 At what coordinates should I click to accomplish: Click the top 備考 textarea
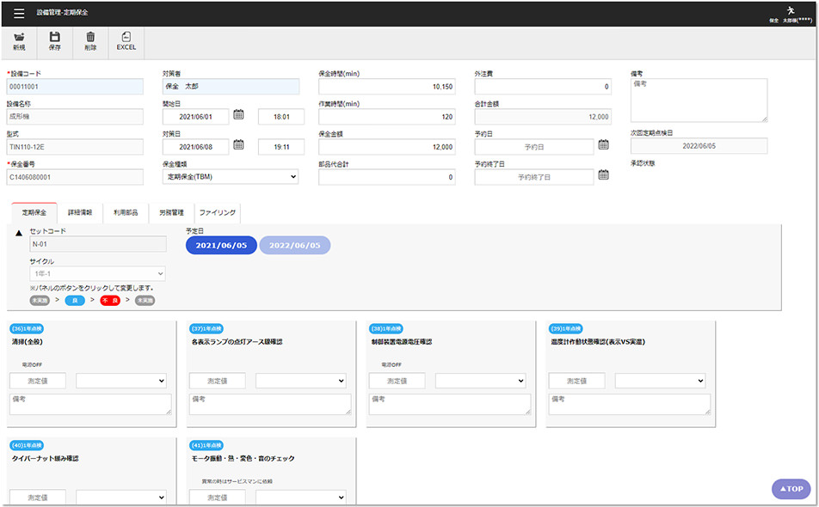click(699, 101)
